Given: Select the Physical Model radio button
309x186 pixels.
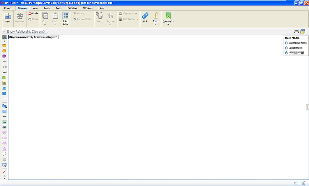Looking at the screenshot, I should tap(287, 53).
